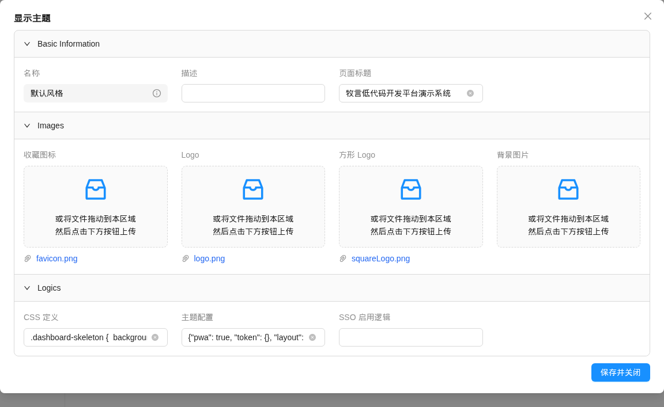Click the 方形 Logo label
The height and width of the screenshot is (407, 664).
(x=357, y=155)
